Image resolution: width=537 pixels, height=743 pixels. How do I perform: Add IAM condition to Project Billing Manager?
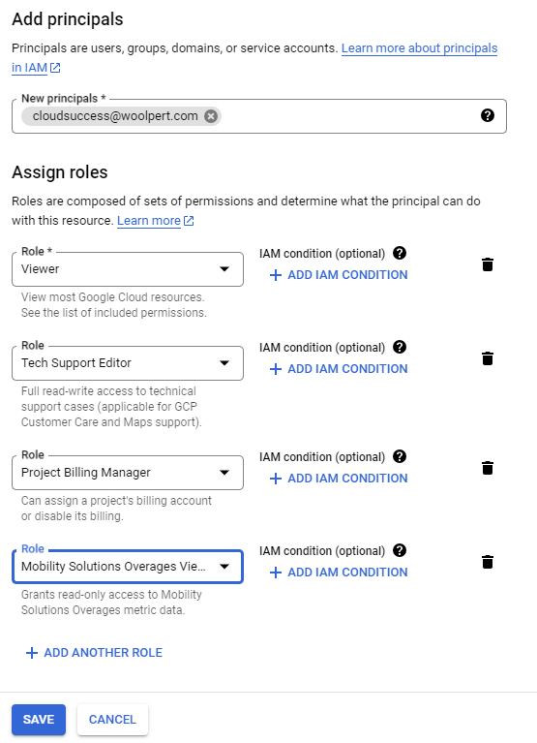[x=339, y=479]
